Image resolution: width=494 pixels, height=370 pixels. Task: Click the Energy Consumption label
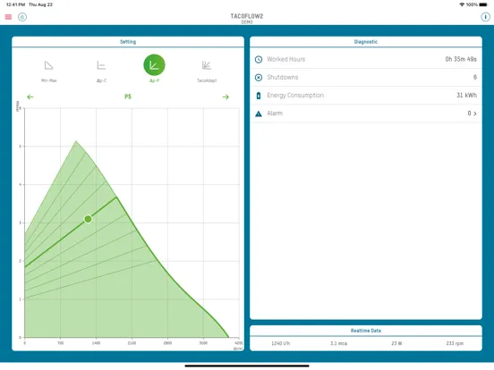coord(295,96)
